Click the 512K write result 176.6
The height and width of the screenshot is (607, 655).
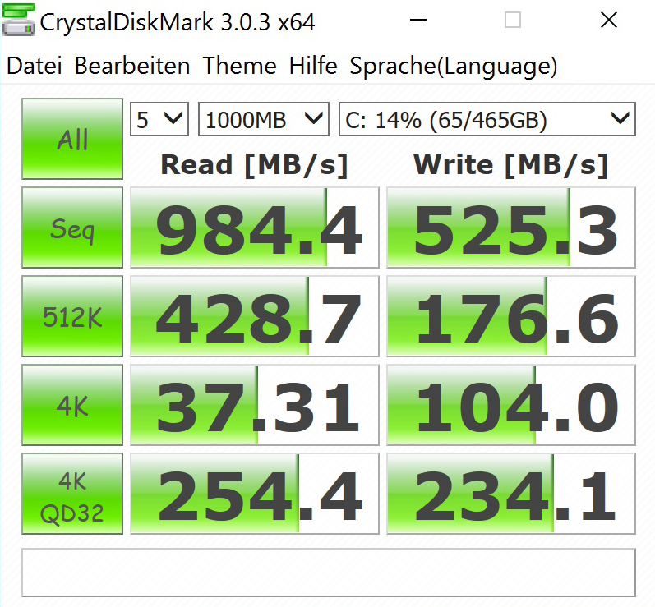(x=511, y=316)
